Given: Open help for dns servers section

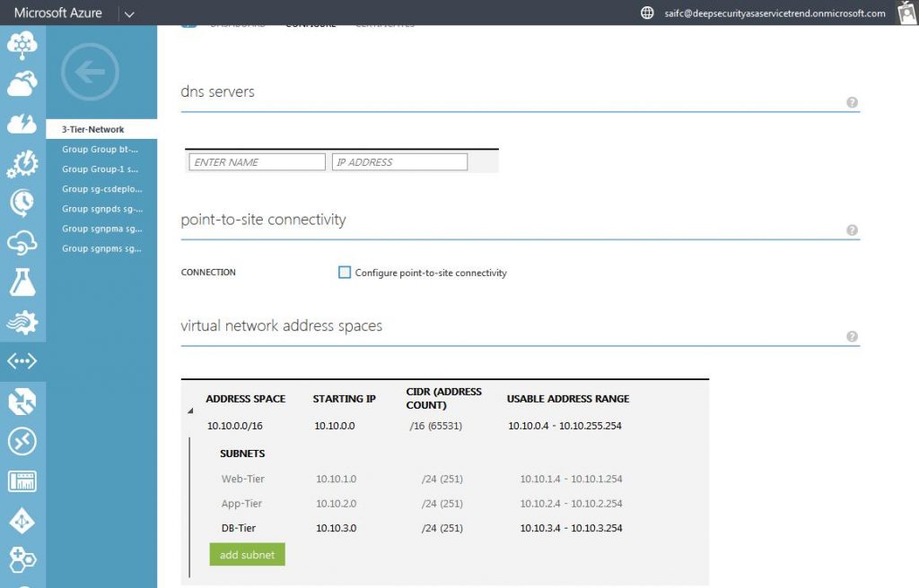Looking at the screenshot, I should [852, 103].
